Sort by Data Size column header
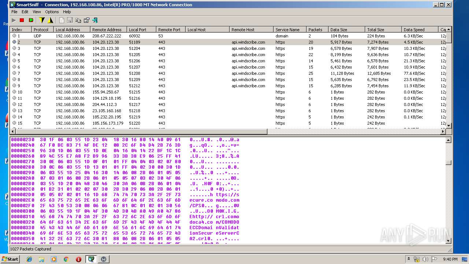469x264 pixels. tap(347, 30)
